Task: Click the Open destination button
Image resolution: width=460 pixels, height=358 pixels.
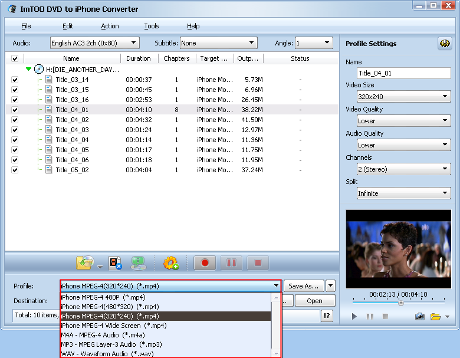Action: [x=315, y=301]
